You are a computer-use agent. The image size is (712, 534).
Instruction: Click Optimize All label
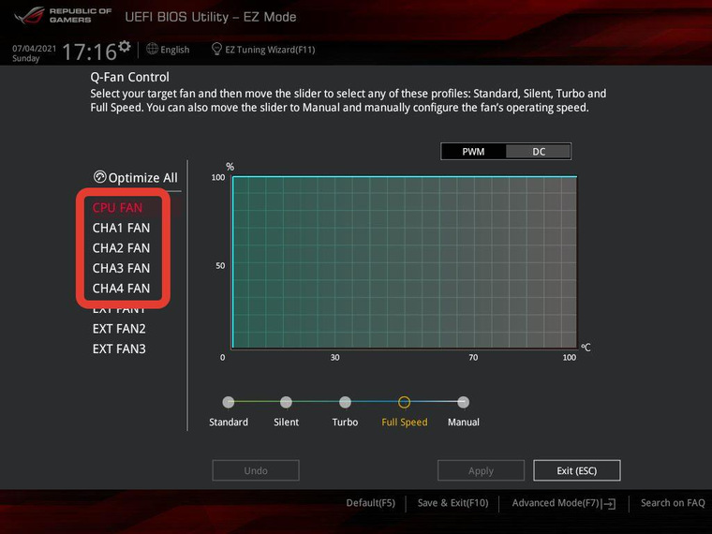pyautogui.click(x=143, y=178)
